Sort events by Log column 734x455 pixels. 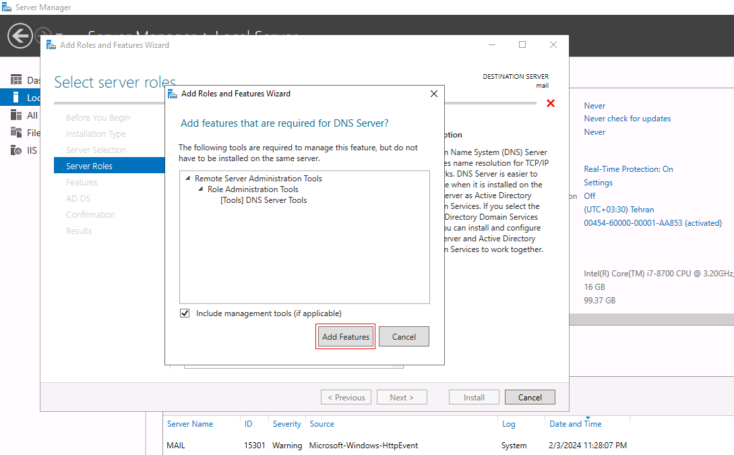coord(508,423)
